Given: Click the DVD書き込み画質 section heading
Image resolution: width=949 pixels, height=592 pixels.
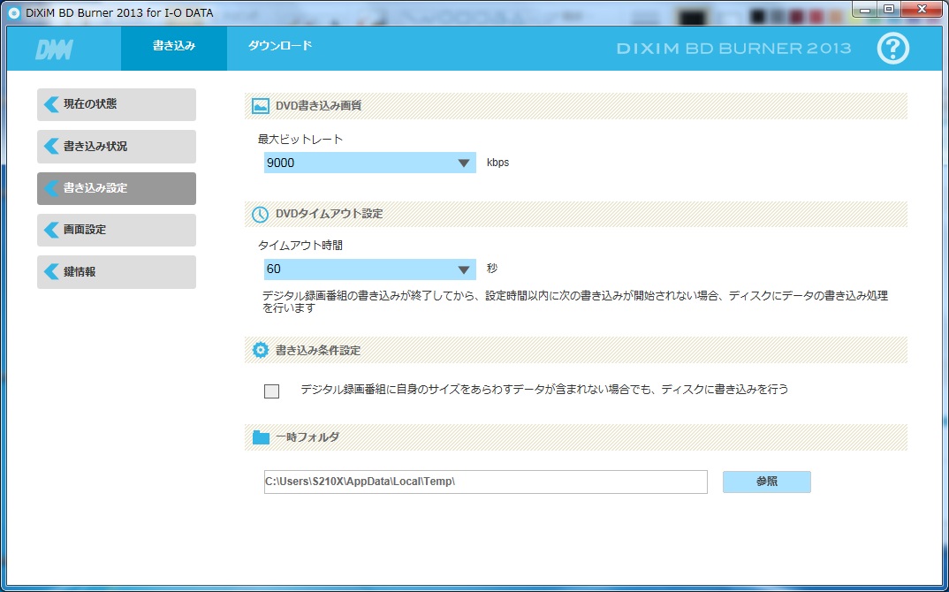Looking at the screenshot, I should 318,106.
